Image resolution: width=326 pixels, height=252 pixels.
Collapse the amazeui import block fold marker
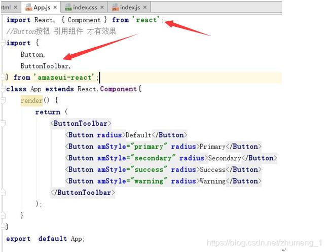[3, 43]
